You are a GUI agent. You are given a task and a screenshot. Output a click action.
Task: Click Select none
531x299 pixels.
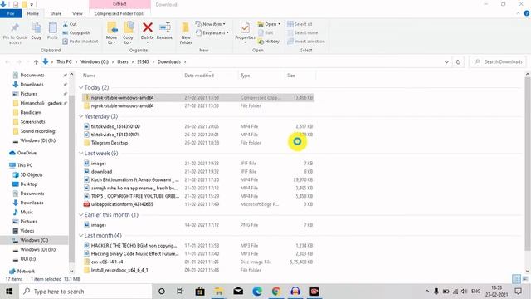302,32
